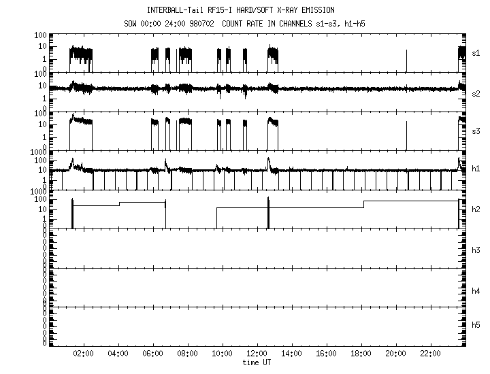Screen dimensions: 490x374
Task: Select the 02:00 time axis tick label
Action: (x=83, y=354)
